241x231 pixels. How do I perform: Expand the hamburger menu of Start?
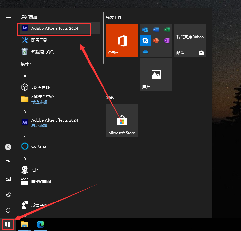tap(8, 17)
